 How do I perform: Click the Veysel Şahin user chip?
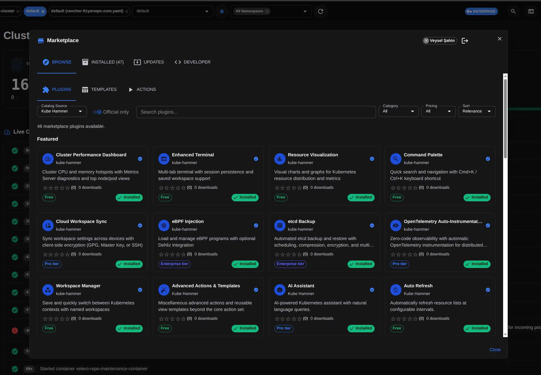tap(440, 41)
